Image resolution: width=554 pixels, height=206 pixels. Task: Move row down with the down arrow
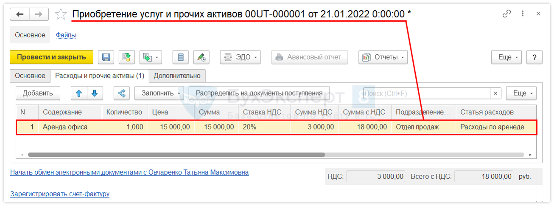click(95, 93)
